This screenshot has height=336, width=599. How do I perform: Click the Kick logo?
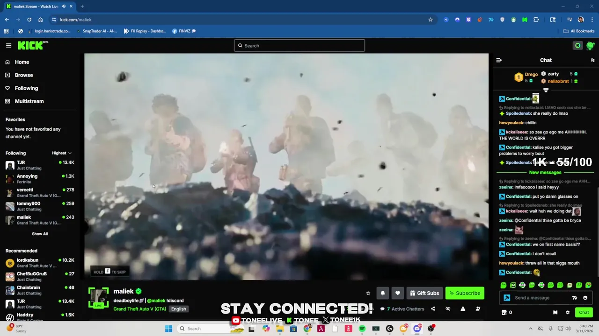(x=33, y=45)
